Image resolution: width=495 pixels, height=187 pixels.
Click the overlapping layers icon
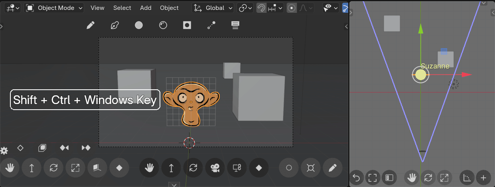(x=42, y=148)
